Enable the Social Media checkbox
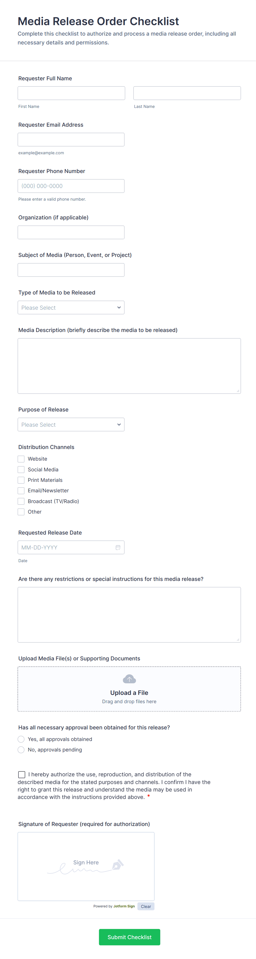 [x=21, y=469]
